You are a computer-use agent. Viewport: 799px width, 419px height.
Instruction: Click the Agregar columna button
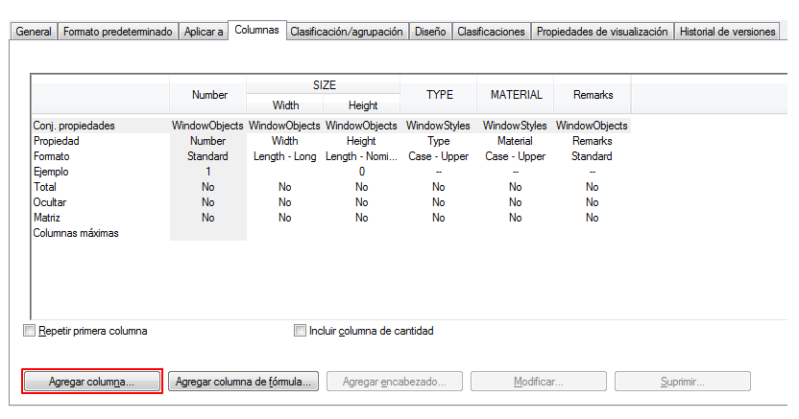tap(92, 382)
